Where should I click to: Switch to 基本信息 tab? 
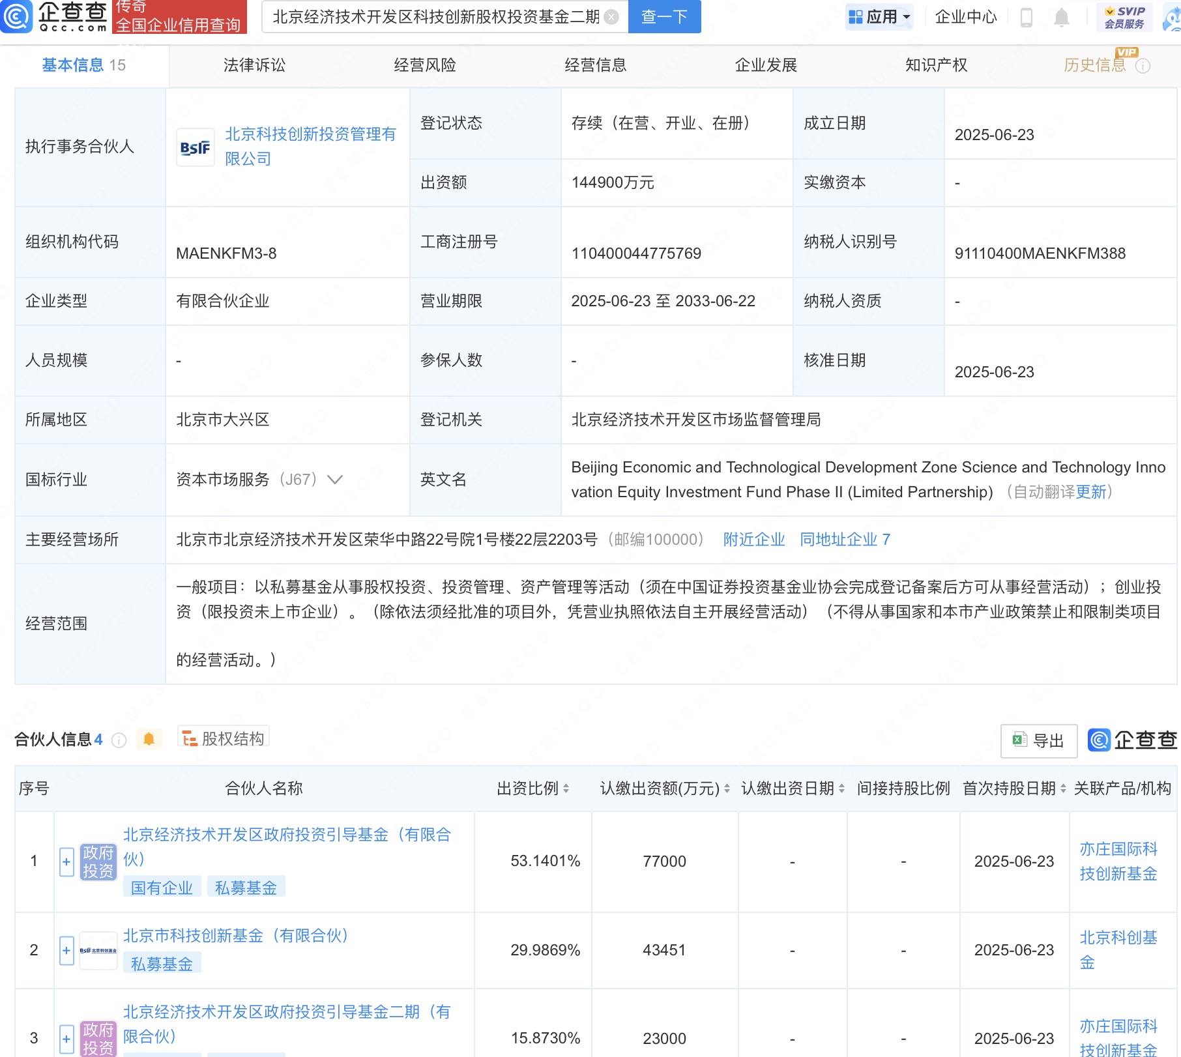point(84,65)
